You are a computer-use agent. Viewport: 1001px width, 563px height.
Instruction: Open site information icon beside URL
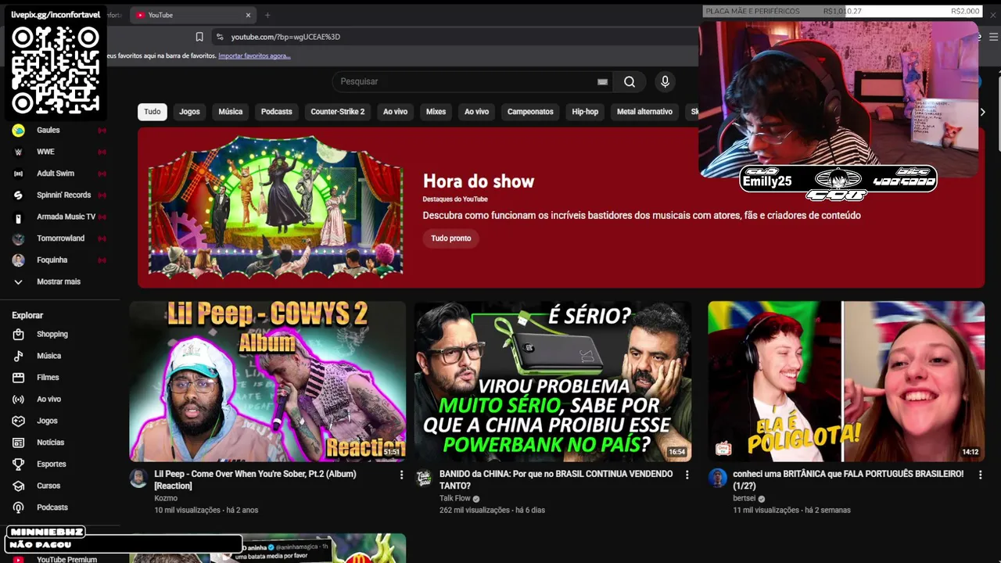tap(220, 37)
